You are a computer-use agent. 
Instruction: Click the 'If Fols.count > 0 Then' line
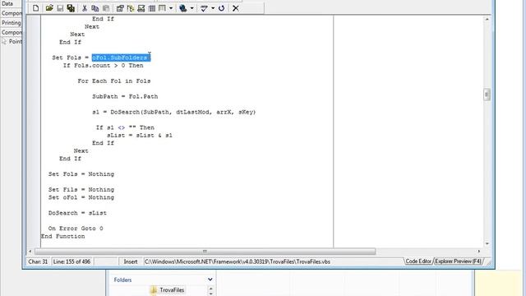coord(103,66)
